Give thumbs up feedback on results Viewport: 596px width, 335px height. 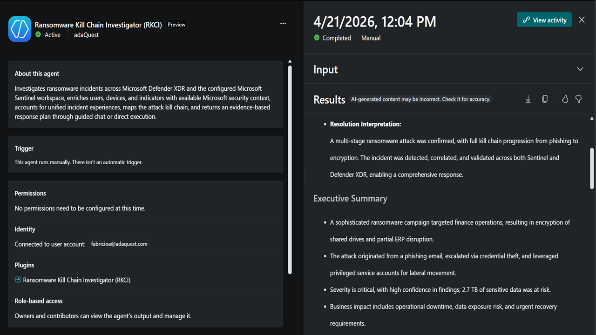coord(565,99)
